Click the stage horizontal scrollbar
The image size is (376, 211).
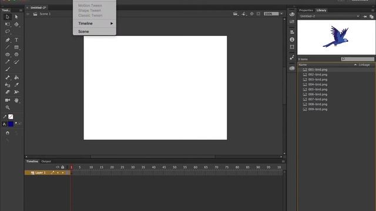click(x=153, y=157)
